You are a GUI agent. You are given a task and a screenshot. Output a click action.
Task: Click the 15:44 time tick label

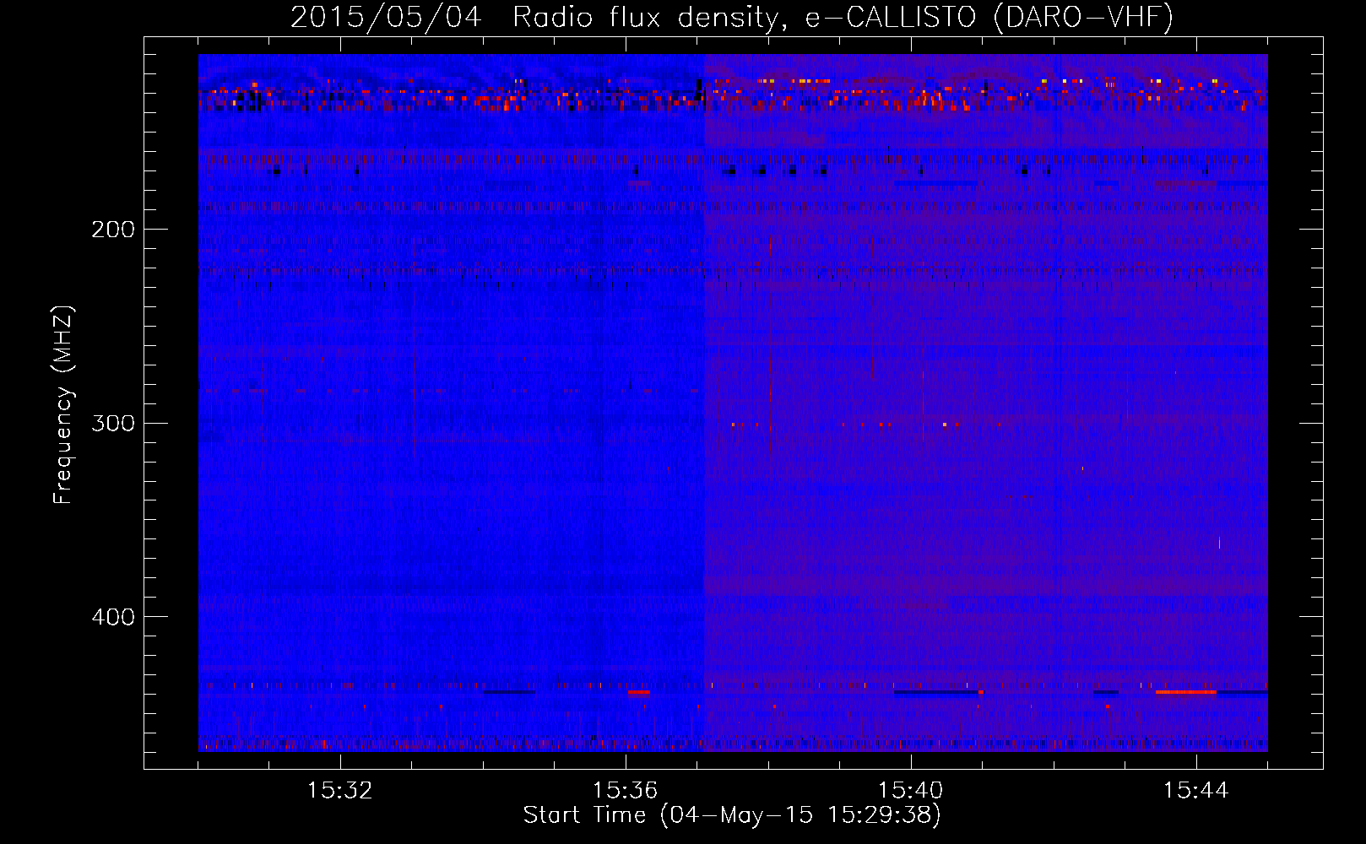(1195, 791)
